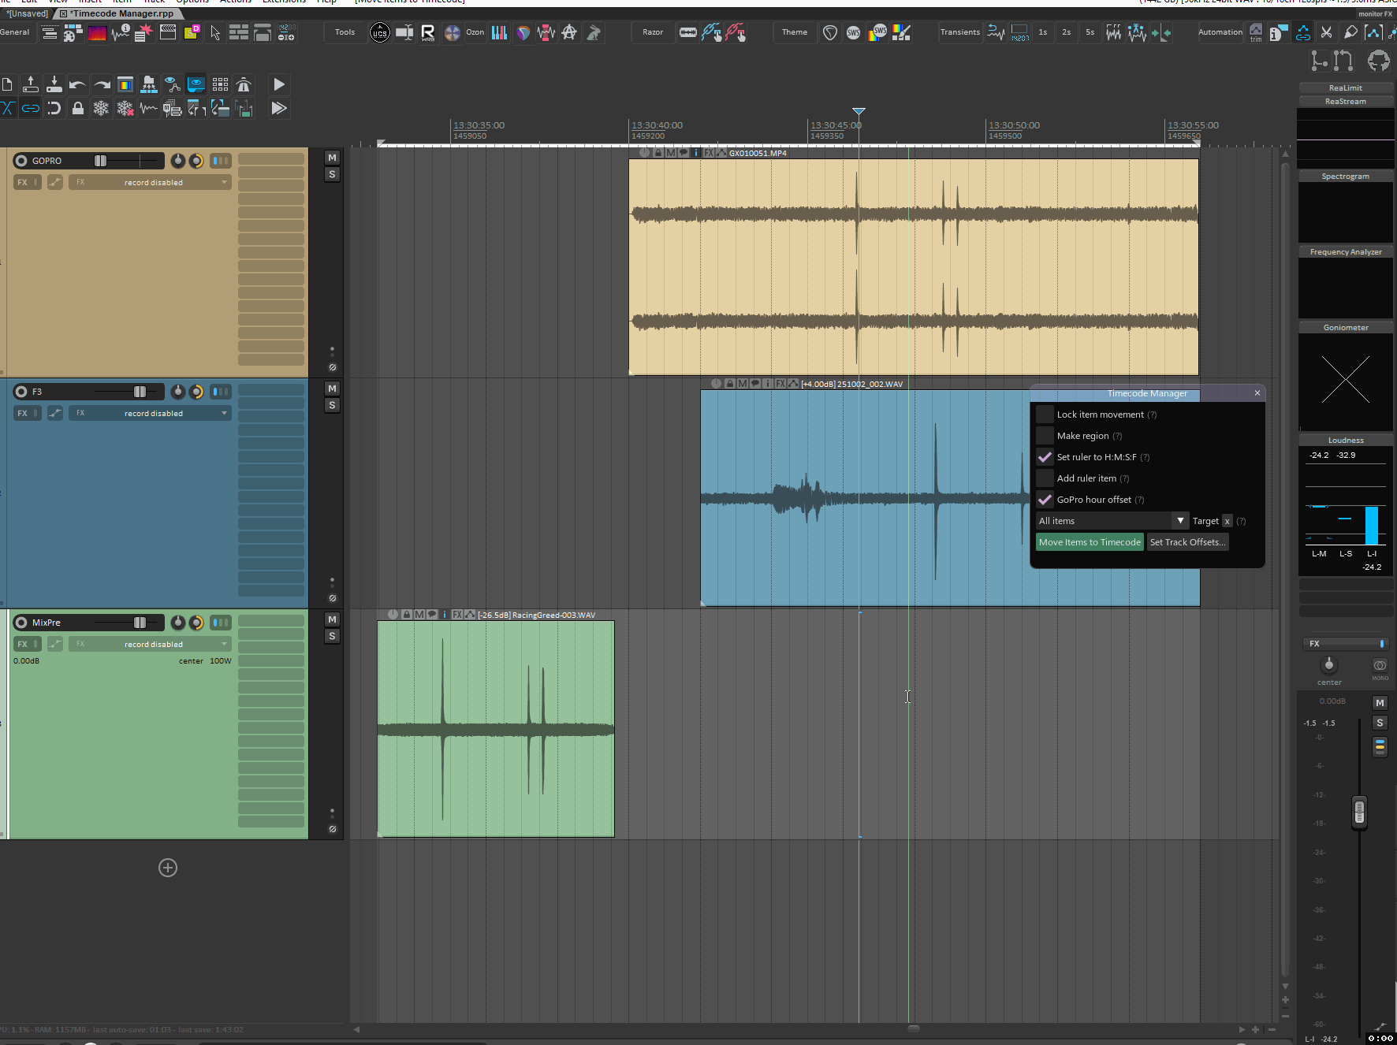Screen dimensions: 1397x1045
Task: Click the rabbit icon in Tools toolbar
Action: tap(594, 32)
